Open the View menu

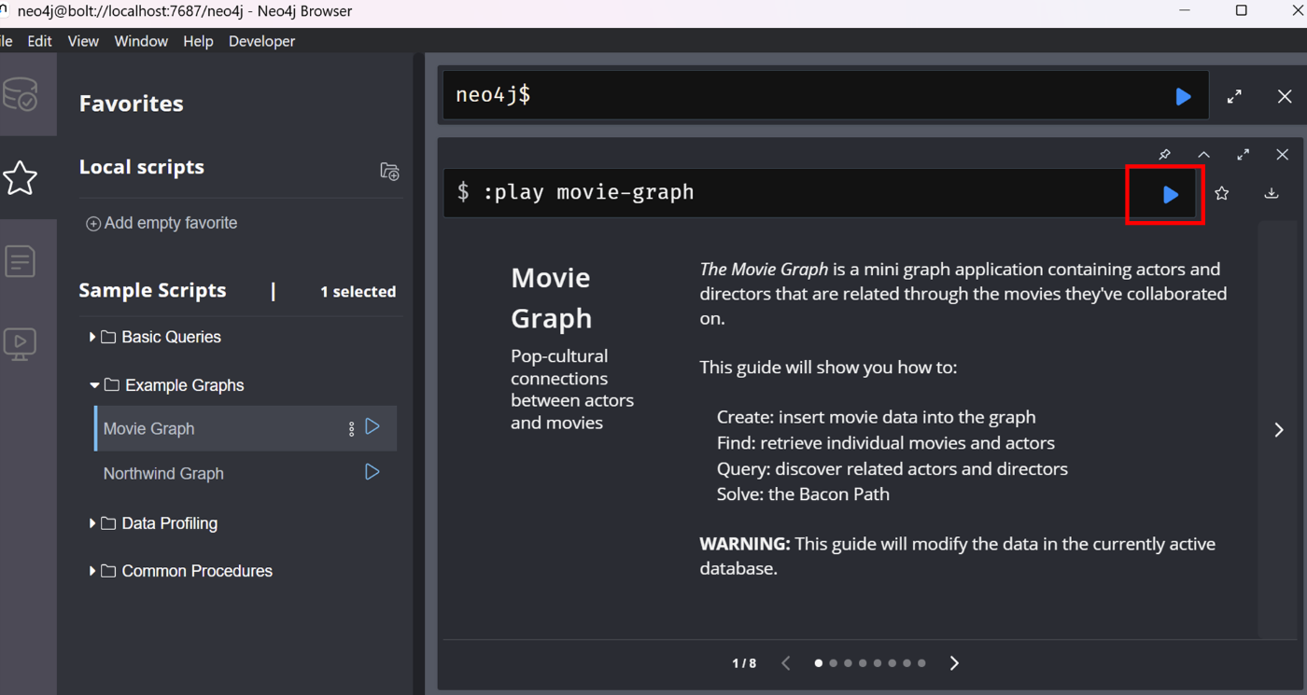coord(83,41)
